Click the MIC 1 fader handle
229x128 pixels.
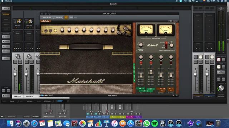[141, 75]
